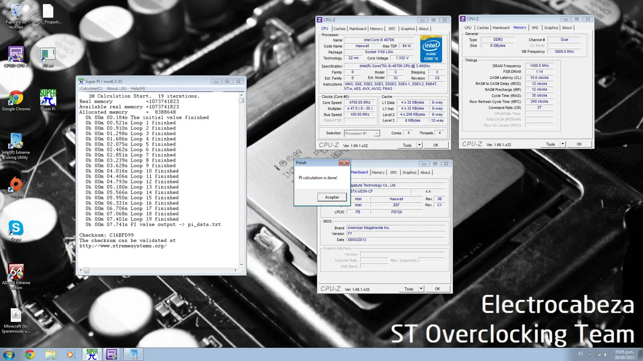Click the Chrome icon in the taskbar
Image resolution: width=643 pixels, height=361 pixels.
point(30,354)
